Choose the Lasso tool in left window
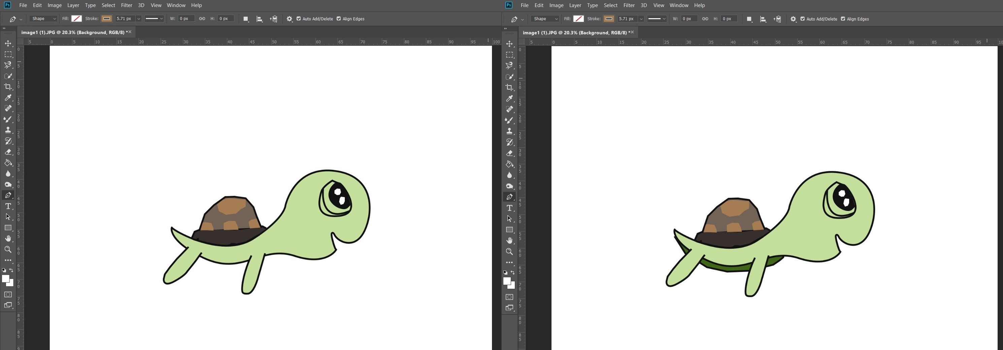This screenshot has width=1003, height=350. click(x=8, y=65)
